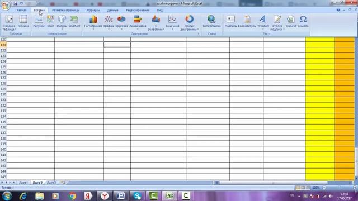Zoom out with the minus button
Screen dimensions: 358x201
click(x=324, y=188)
